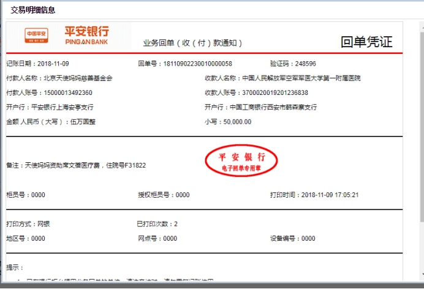The image size is (424, 289).
Task: Click the red Ping An Bank electronic seal
Action: click(241, 160)
